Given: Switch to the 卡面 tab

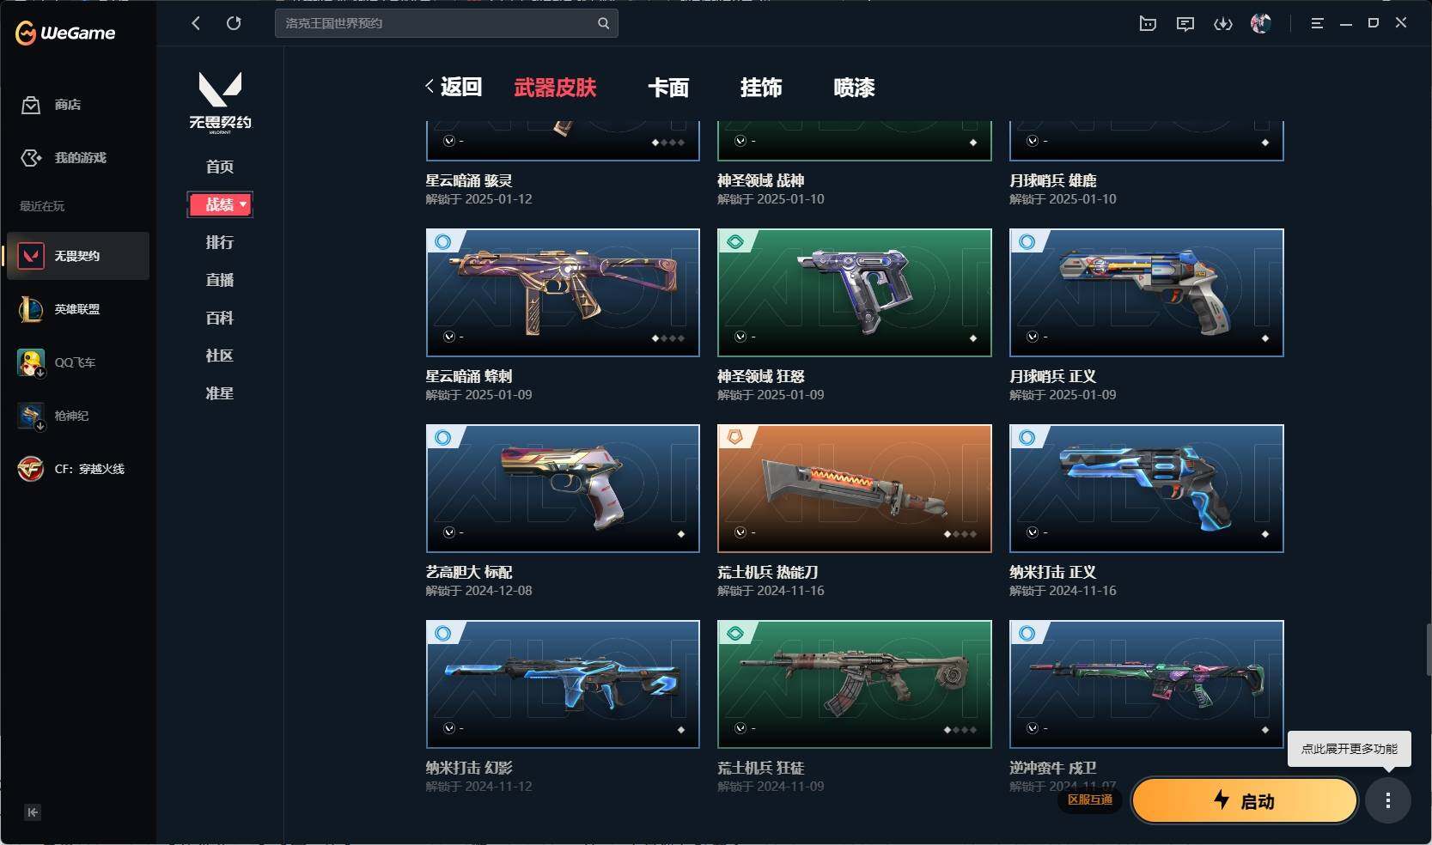Looking at the screenshot, I should 668,88.
